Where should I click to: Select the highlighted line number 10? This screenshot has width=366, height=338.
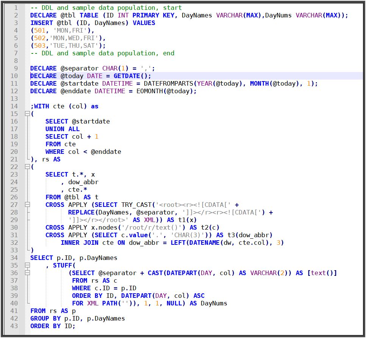(x=14, y=76)
